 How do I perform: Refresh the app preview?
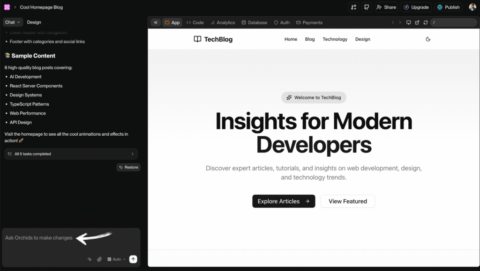[x=425, y=22]
